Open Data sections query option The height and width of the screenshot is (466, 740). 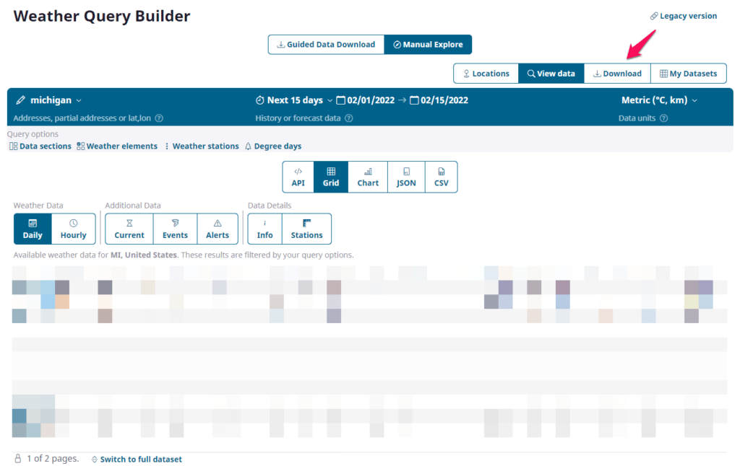tap(40, 146)
